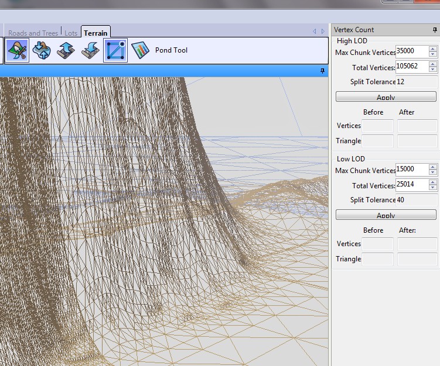Decrease High LOD Total Vertices value
Image resolution: width=440 pixels, height=366 pixels.
coord(433,70)
